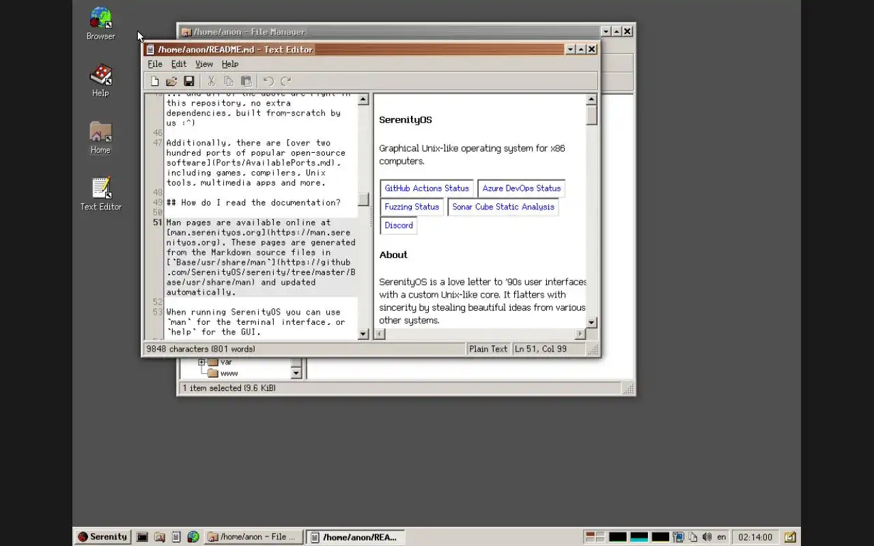
Task: Save the document with floppy icon
Action: [x=189, y=81]
